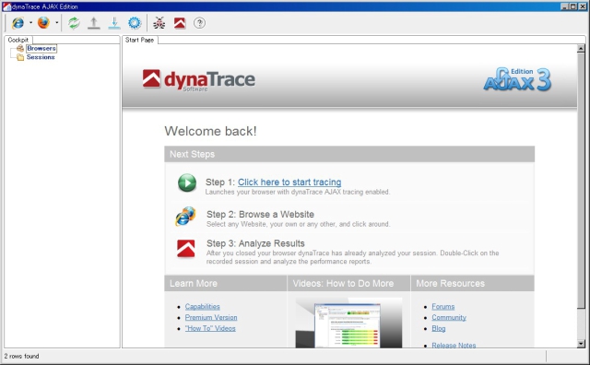Open preferences with the blue gear icon

tap(135, 23)
